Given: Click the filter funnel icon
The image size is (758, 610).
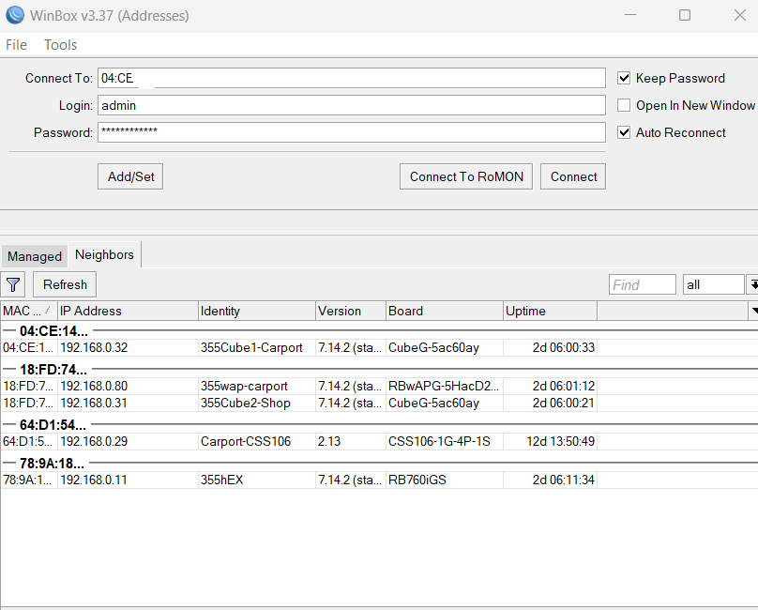Looking at the screenshot, I should tap(13, 285).
